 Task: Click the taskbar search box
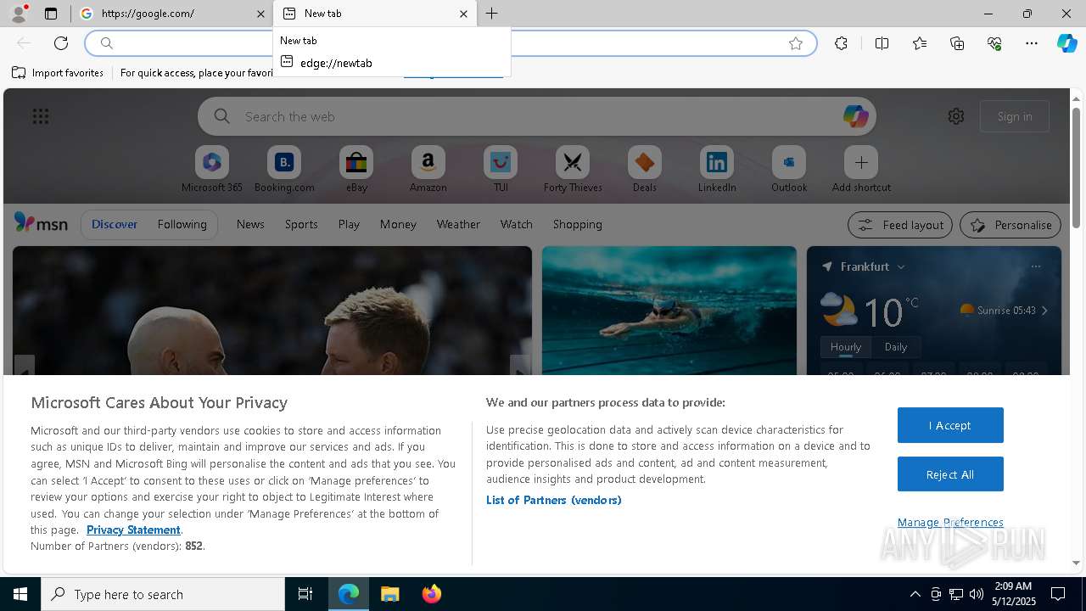(x=163, y=594)
